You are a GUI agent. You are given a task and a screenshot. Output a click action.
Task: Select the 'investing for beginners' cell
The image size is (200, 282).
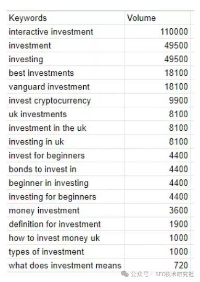coord(65,197)
